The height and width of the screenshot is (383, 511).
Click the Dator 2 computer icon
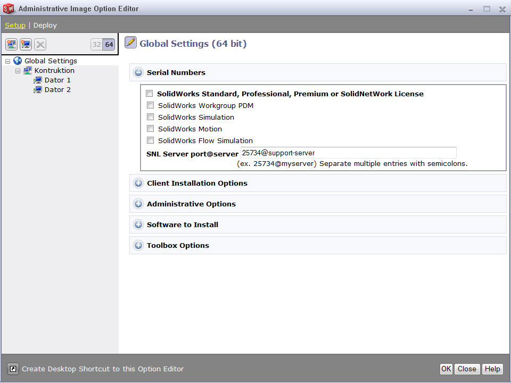pyautogui.click(x=38, y=89)
